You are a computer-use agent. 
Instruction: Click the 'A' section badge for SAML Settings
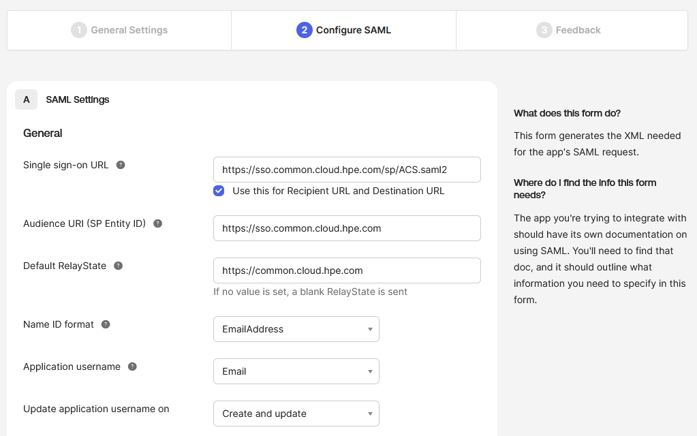pos(27,99)
